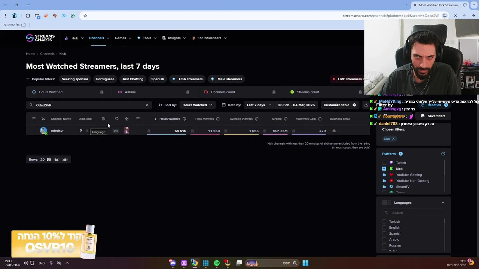The width and height of the screenshot is (479, 269).
Task: Toggle the Languages include/exclude switch
Action: coord(387,202)
